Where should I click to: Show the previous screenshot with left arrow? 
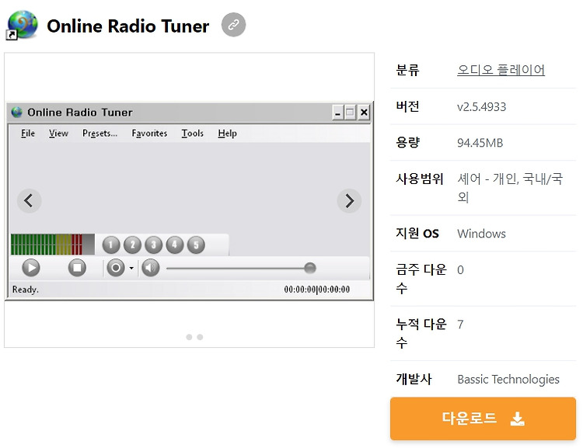pyautogui.click(x=29, y=201)
